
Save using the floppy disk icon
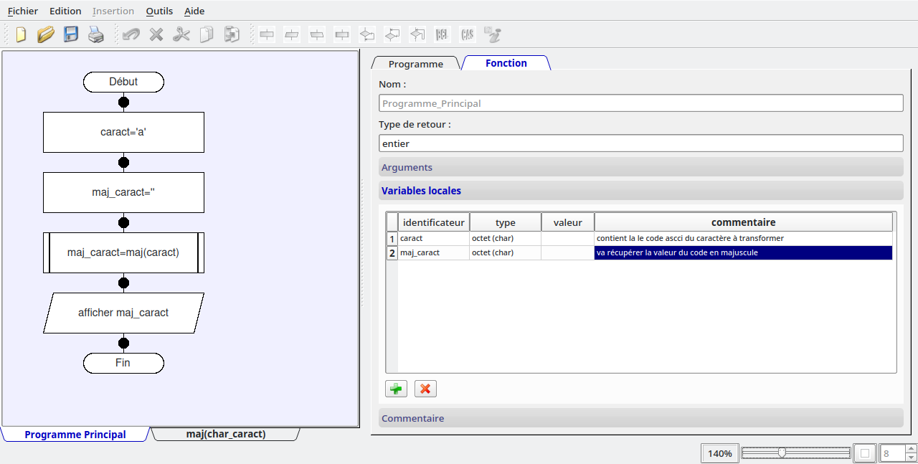(71, 34)
